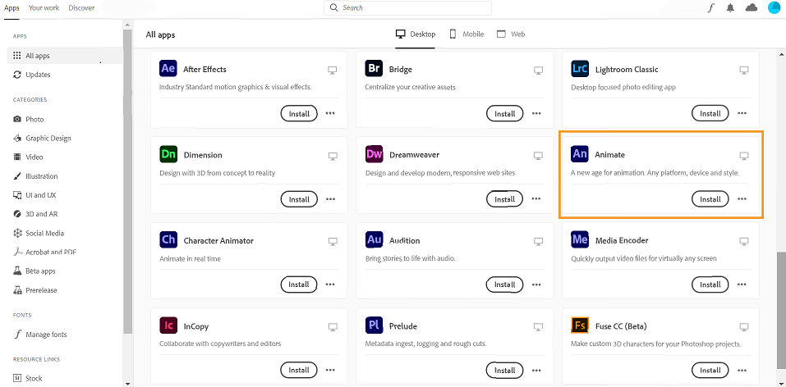Switch to the Web tab
The height and width of the screenshot is (387, 786).
511,34
